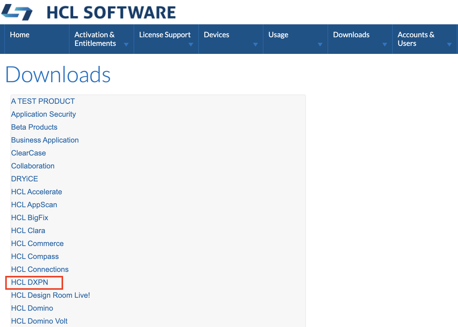Open the HCL Design Room Live! link
The height and width of the screenshot is (327, 458).
tap(50, 295)
